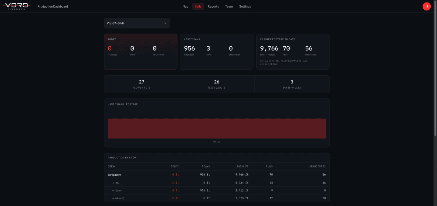Screen dimensions: 437x206
Task: Sort by the Runs column header
Action: pyautogui.click(x=269, y=166)
